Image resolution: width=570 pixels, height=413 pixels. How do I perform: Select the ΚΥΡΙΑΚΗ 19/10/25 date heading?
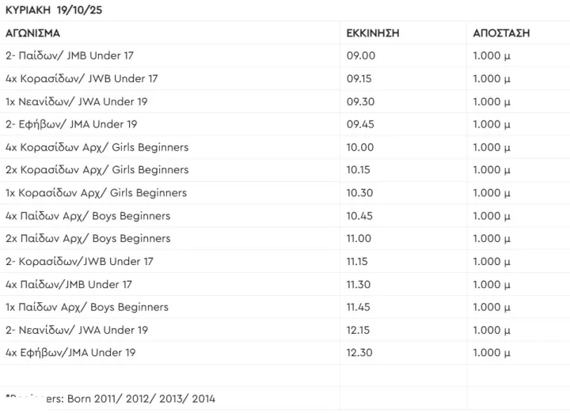[x=54, y=10]
